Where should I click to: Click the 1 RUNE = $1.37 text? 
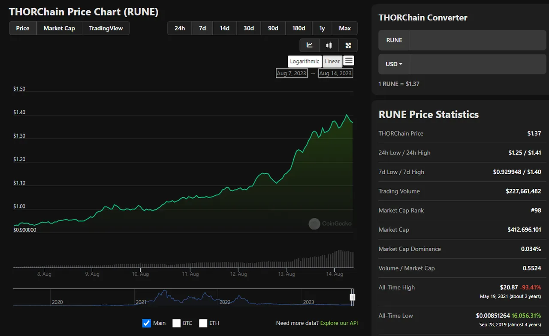(399, 84)
